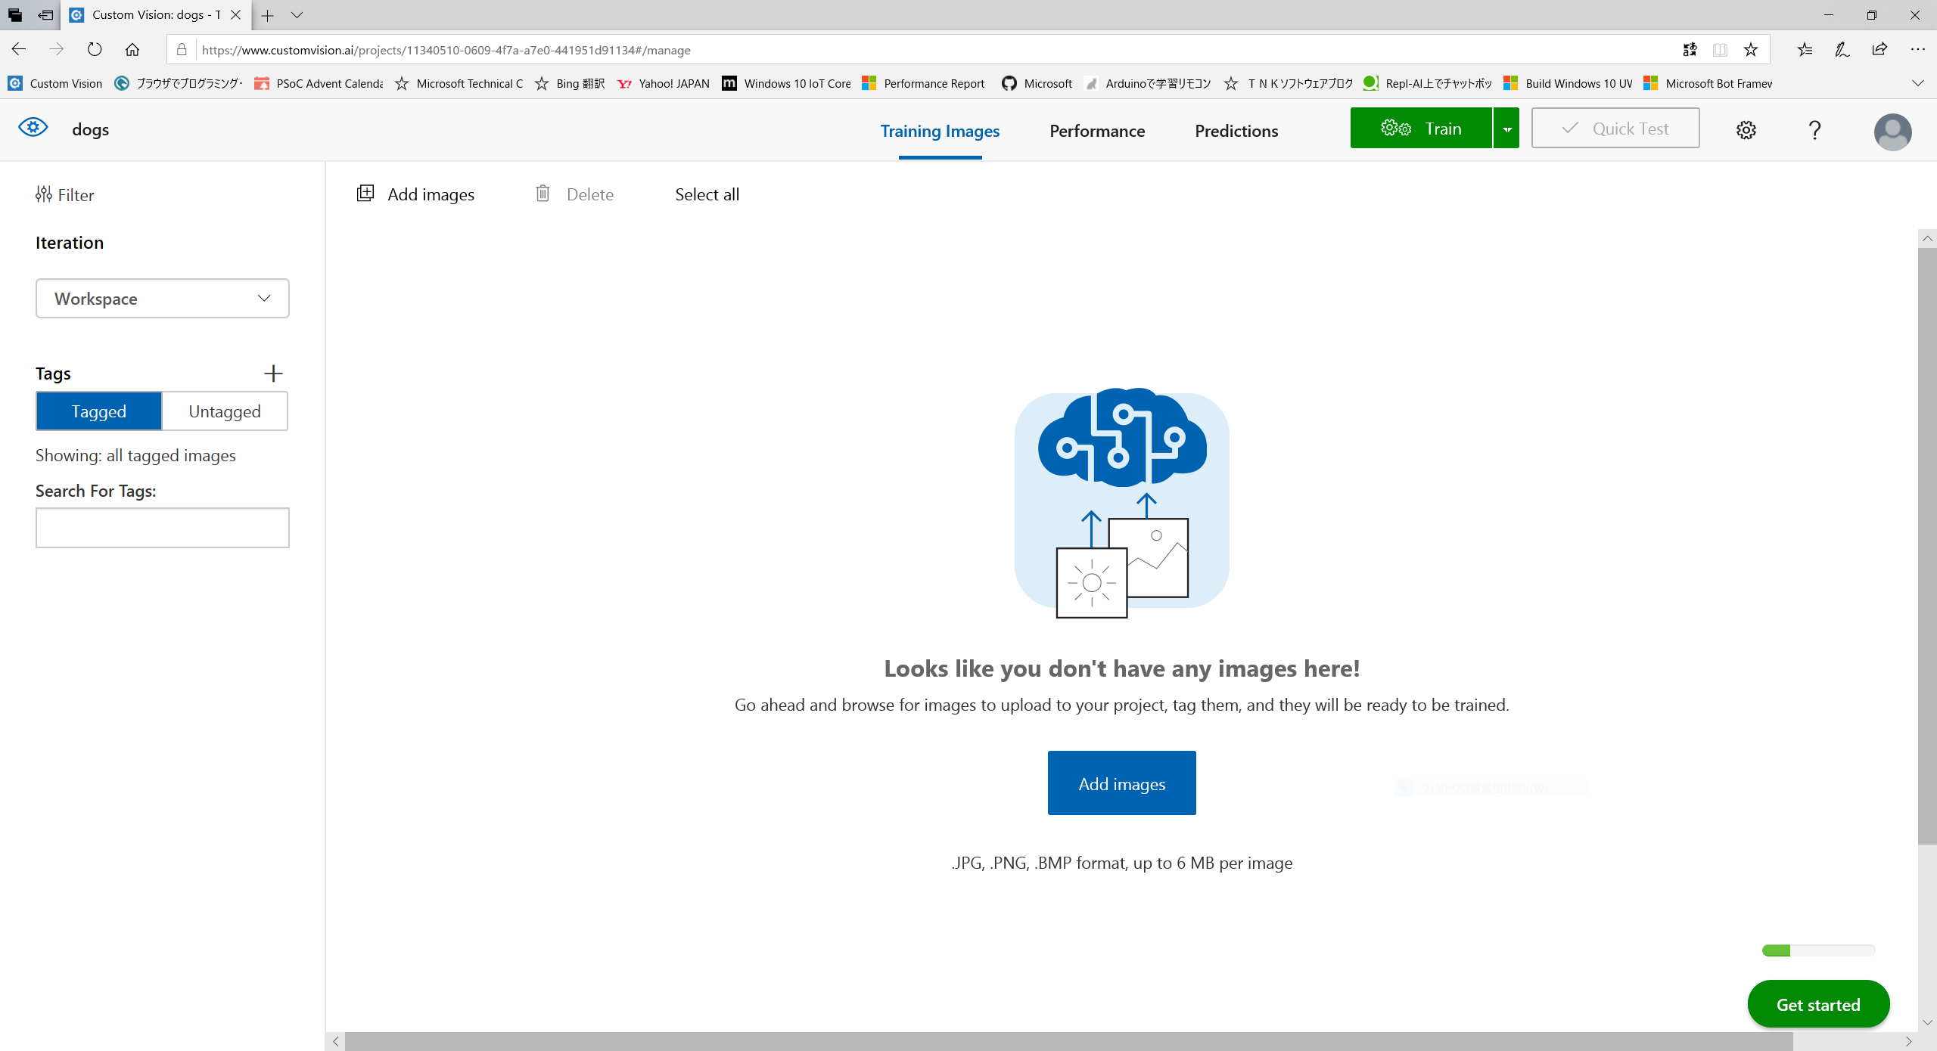Click the Custom Vision eye logo

(x=33, y=127)
